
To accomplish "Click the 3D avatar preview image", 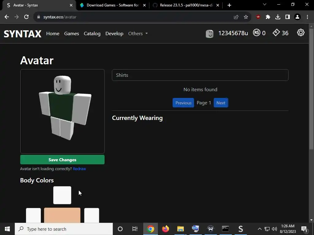I will click(62, 111).
